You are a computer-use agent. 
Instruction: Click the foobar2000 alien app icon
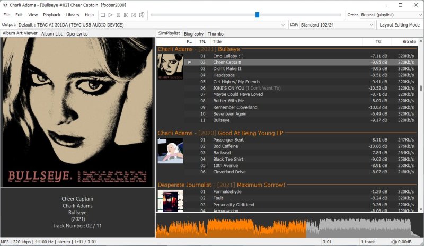point(5,5)
